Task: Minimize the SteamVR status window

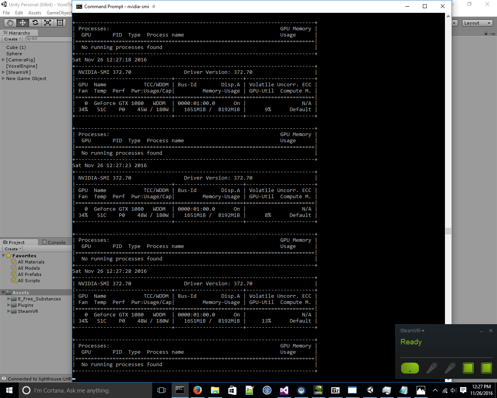Action: pyautogui.click(x=481, y=331)
